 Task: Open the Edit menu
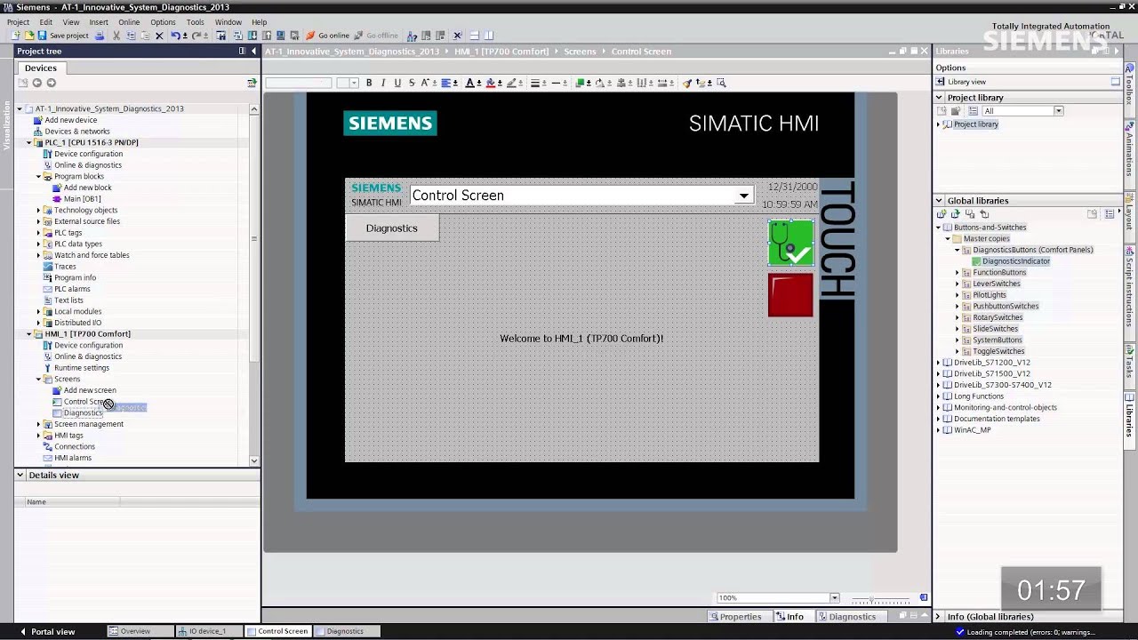[x=45, y=22]
